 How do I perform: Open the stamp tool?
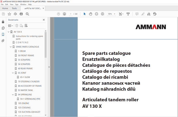tap(155, 14)
